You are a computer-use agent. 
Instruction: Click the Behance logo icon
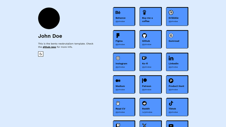tap(118, 12)
